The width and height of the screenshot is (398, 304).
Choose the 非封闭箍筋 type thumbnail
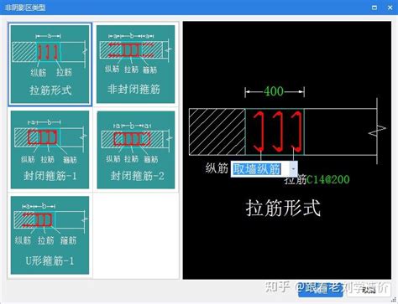click(135, 64)
